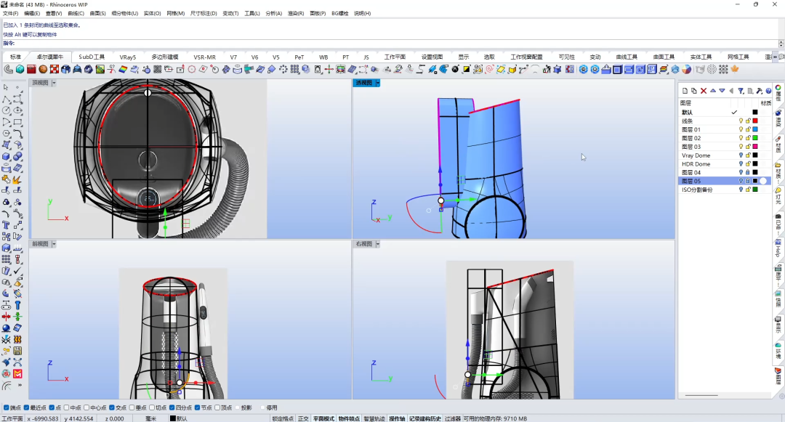The image size is (785, 422).
Task: Move layer up with the up-triangle icon
Action: coord(713,91)
